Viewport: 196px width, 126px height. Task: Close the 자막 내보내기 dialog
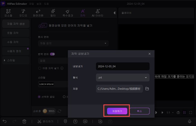pyautogui.click(x=149, y=54)
